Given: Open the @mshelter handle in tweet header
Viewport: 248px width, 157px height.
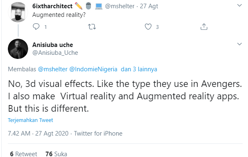Looking at the screenshot, I should (120, 6).
